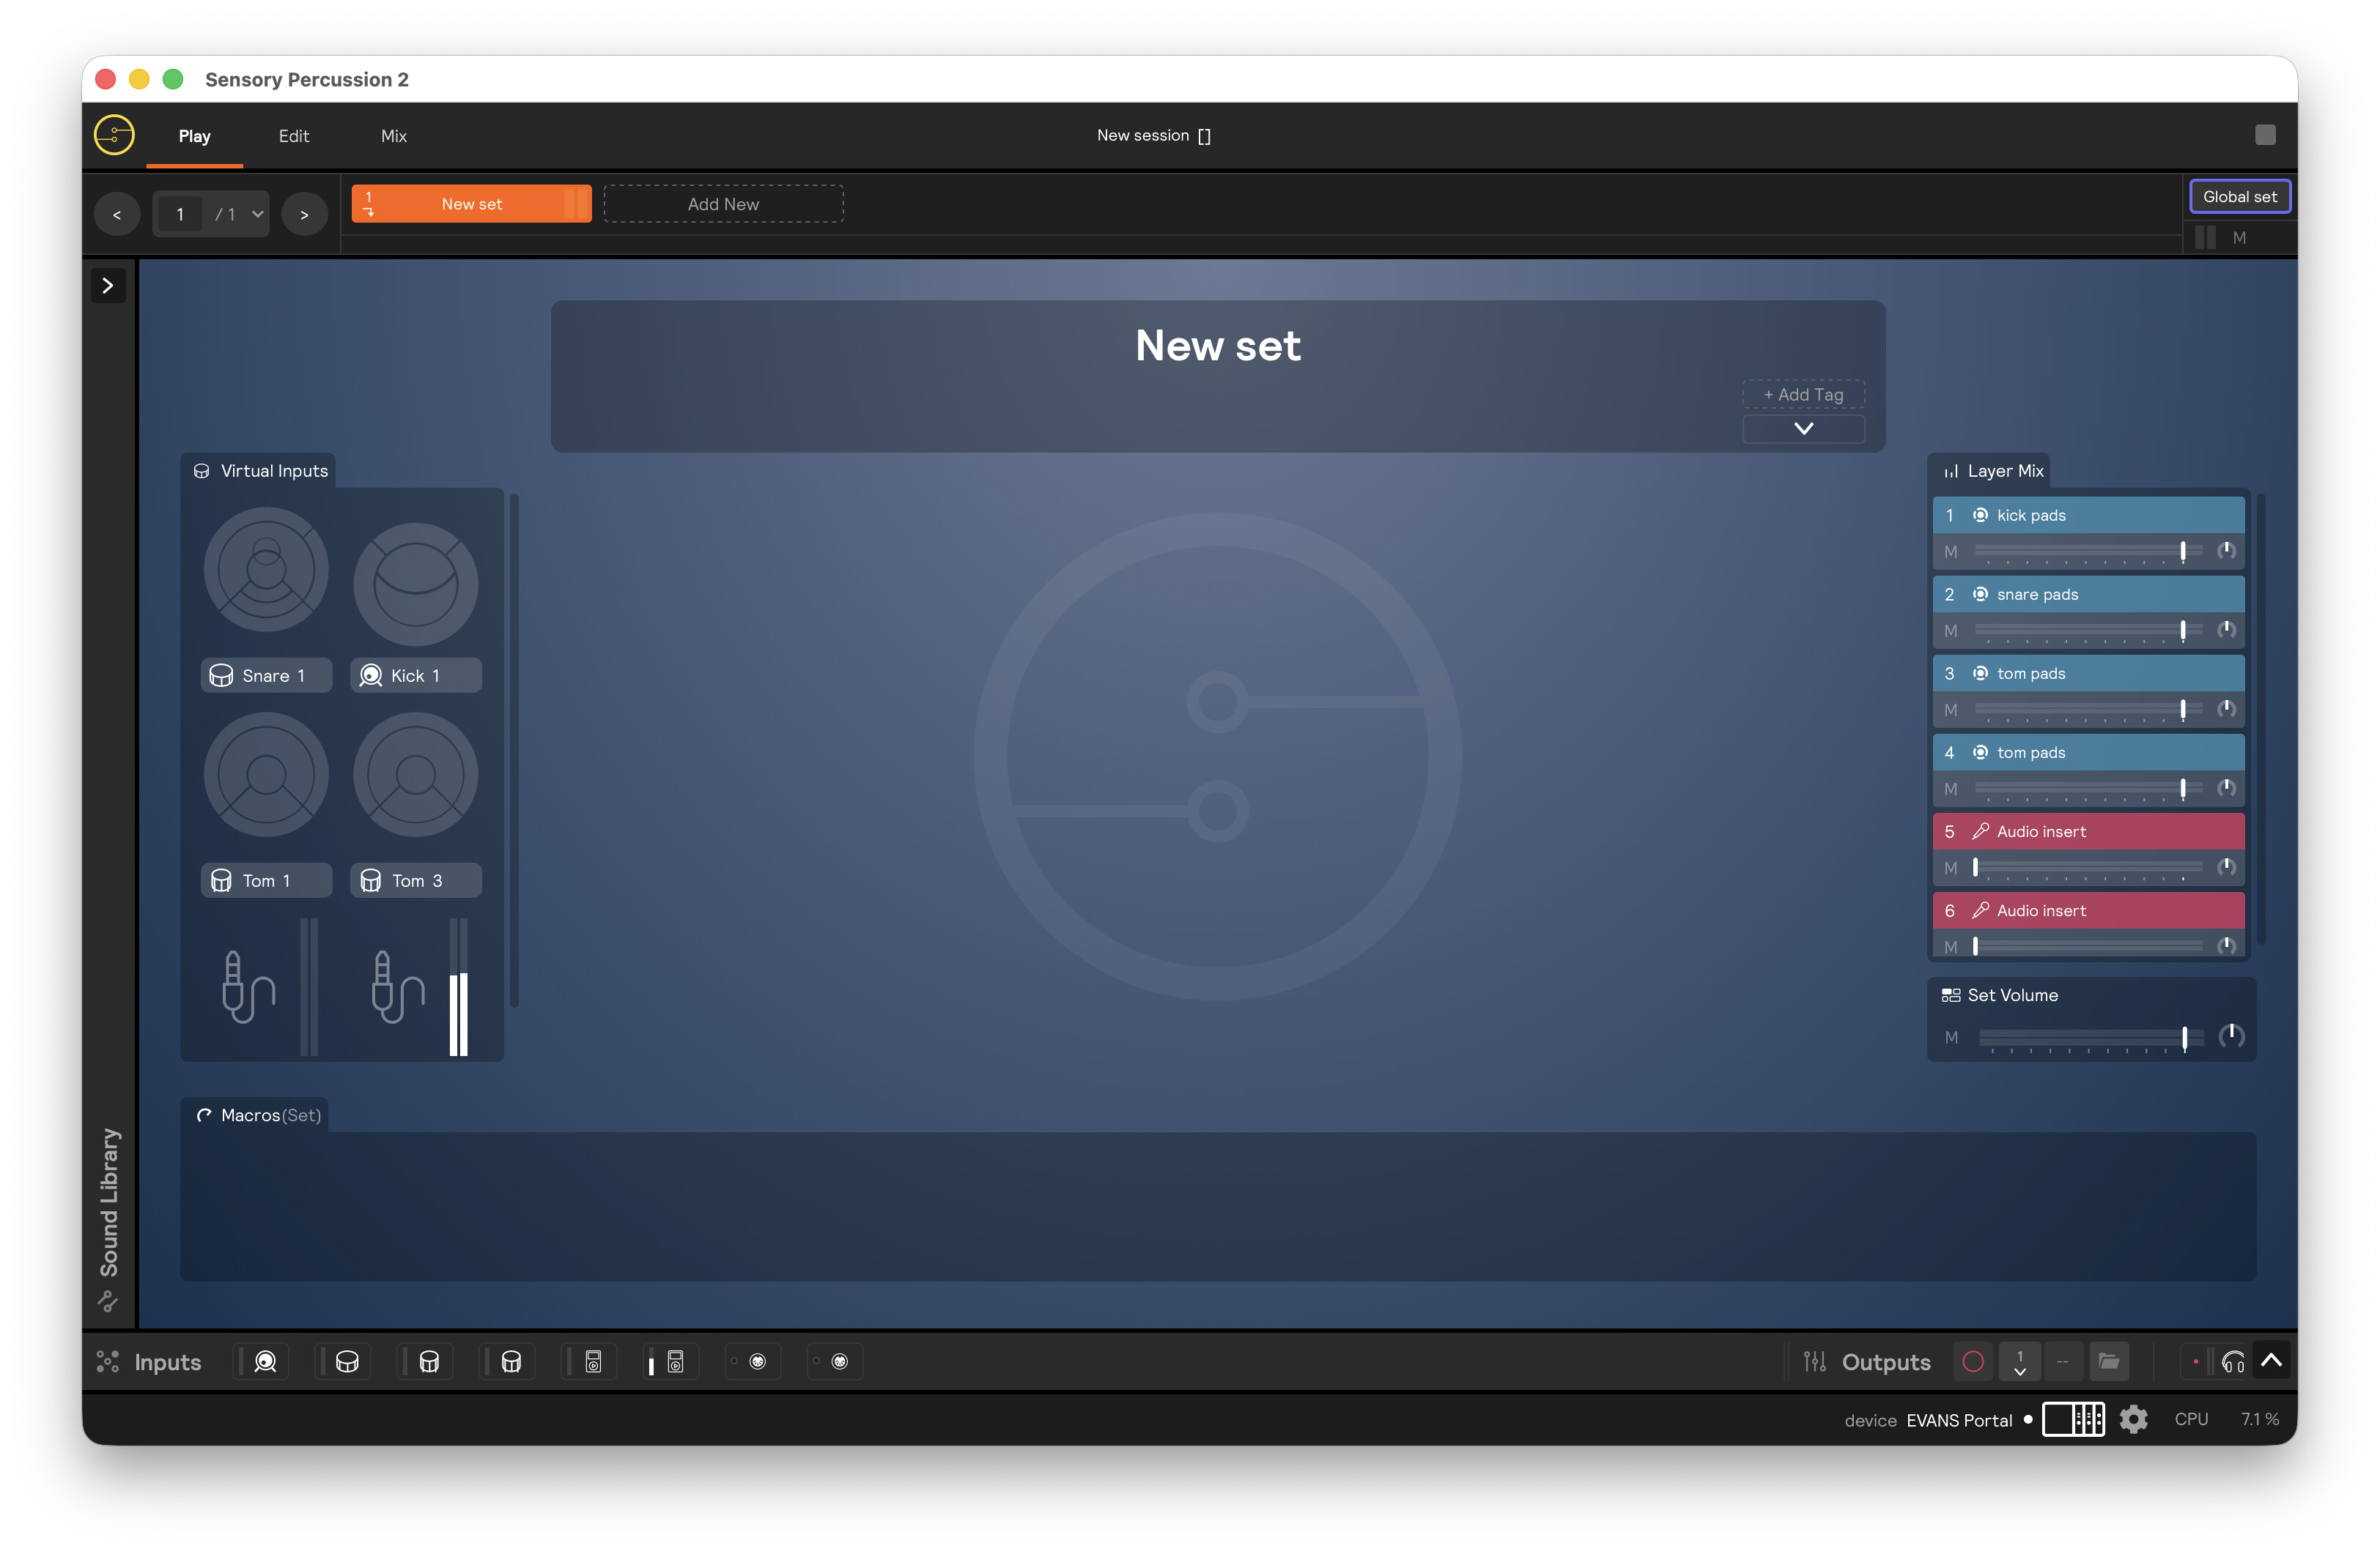Mute the kick pads layer
2380x1554 pixels.
[x=1950, y=551]
